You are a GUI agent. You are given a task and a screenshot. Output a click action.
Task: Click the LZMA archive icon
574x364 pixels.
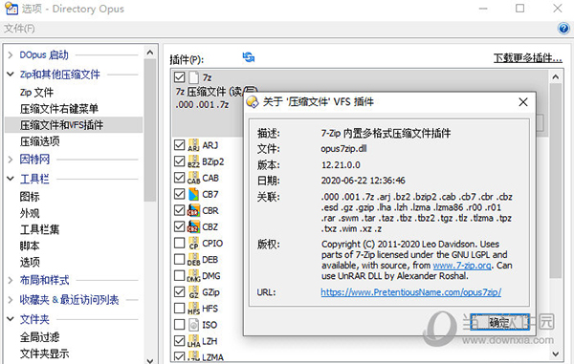click(193, 356)
